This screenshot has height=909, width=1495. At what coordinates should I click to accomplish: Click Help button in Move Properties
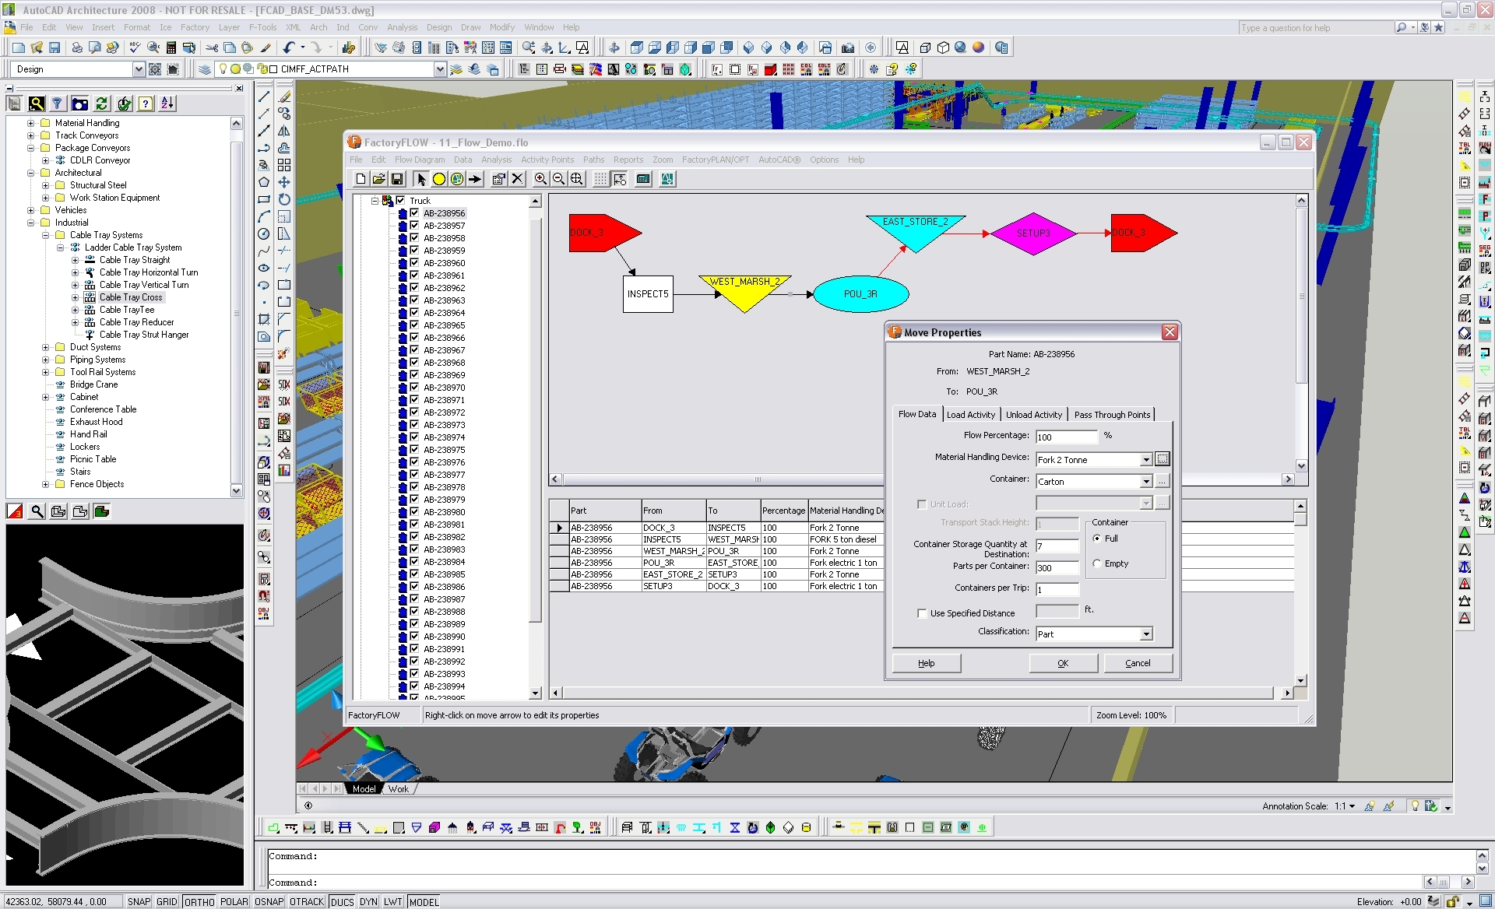point(926,663)
